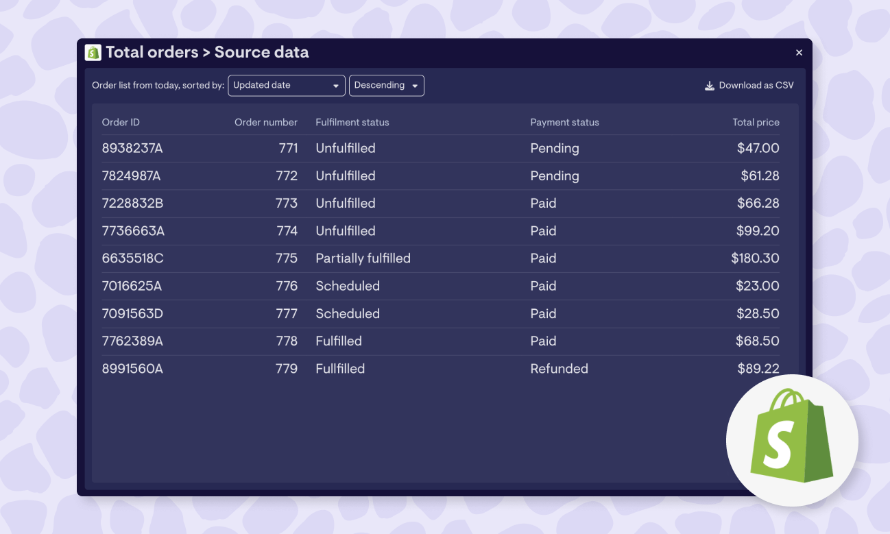Click the Shopify bag icon in title bar
The height and width of the screenshot is (534, 890).
[x=93, y=52]
